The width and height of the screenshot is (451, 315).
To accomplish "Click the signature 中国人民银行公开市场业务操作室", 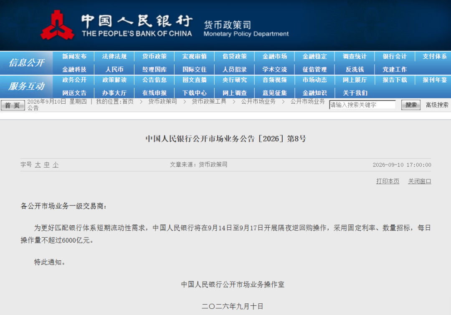I will (233, 285).
